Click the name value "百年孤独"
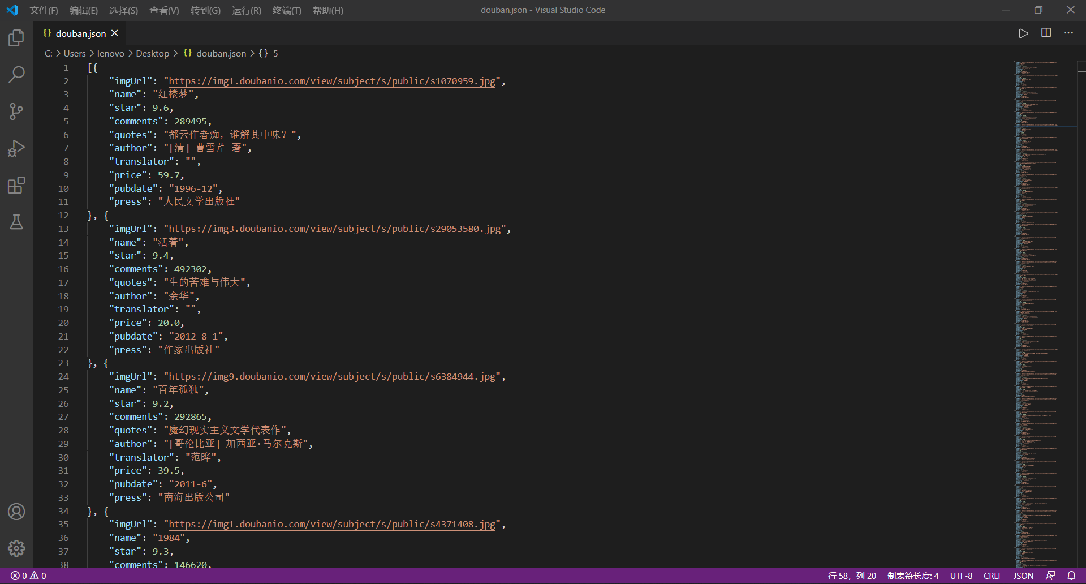 (178, 390)
